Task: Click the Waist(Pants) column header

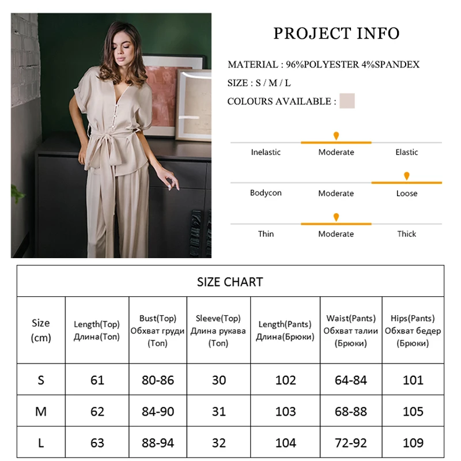Action: pos(351,331)
